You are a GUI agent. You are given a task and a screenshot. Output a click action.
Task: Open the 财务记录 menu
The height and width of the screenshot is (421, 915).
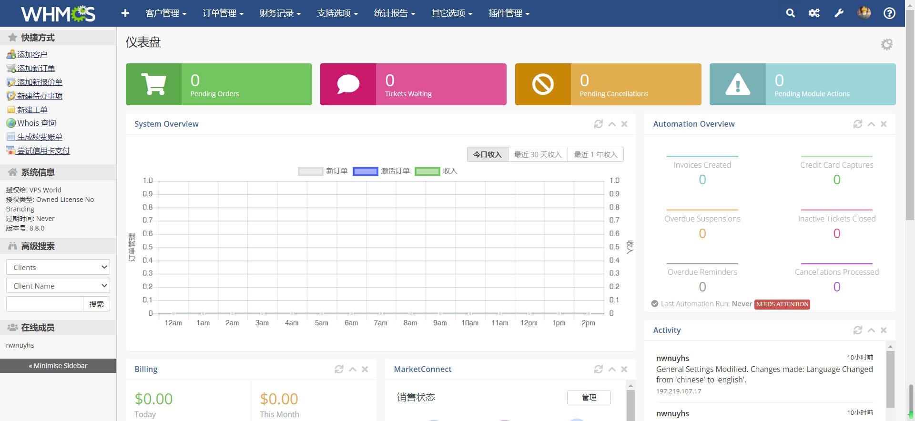tap(280, 13)
